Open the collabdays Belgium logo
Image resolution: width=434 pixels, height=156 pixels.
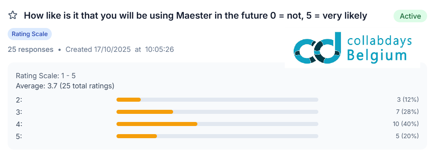352,48
